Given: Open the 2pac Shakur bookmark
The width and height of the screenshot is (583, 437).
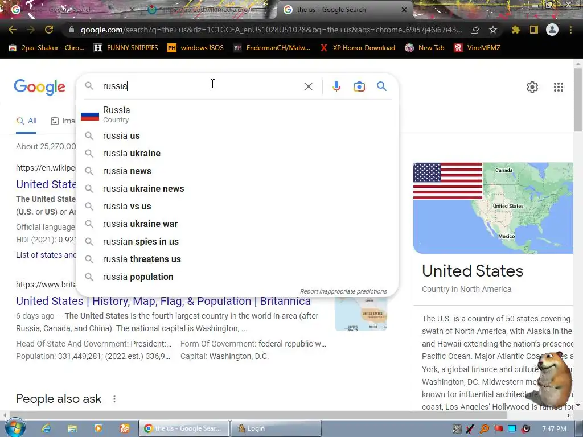Looking at the screenshot, I should pos(47,48).
